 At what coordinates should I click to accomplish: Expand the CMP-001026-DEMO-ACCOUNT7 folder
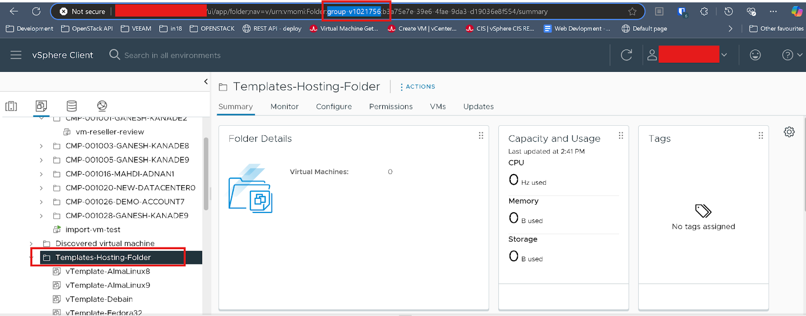[41, 202]
